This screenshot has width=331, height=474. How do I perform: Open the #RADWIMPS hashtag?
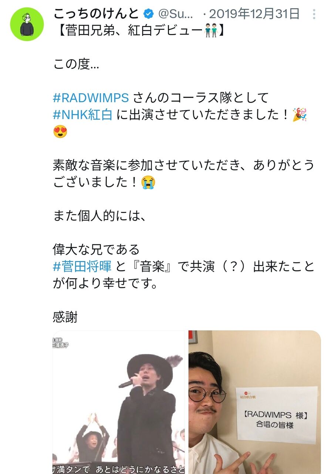coord(91,98)
